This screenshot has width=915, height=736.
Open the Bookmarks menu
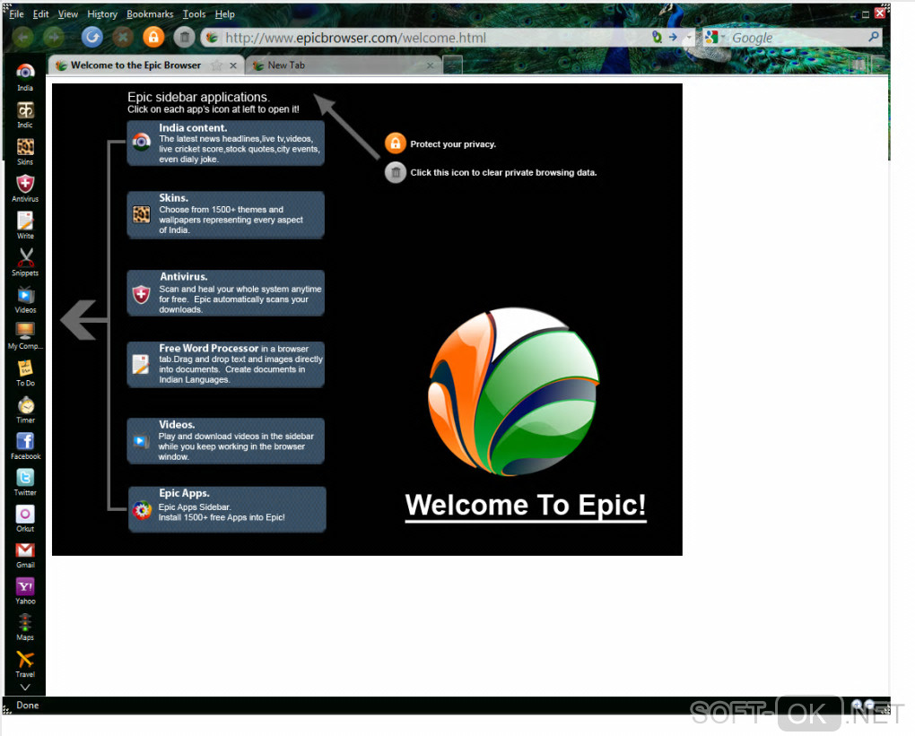150,14
